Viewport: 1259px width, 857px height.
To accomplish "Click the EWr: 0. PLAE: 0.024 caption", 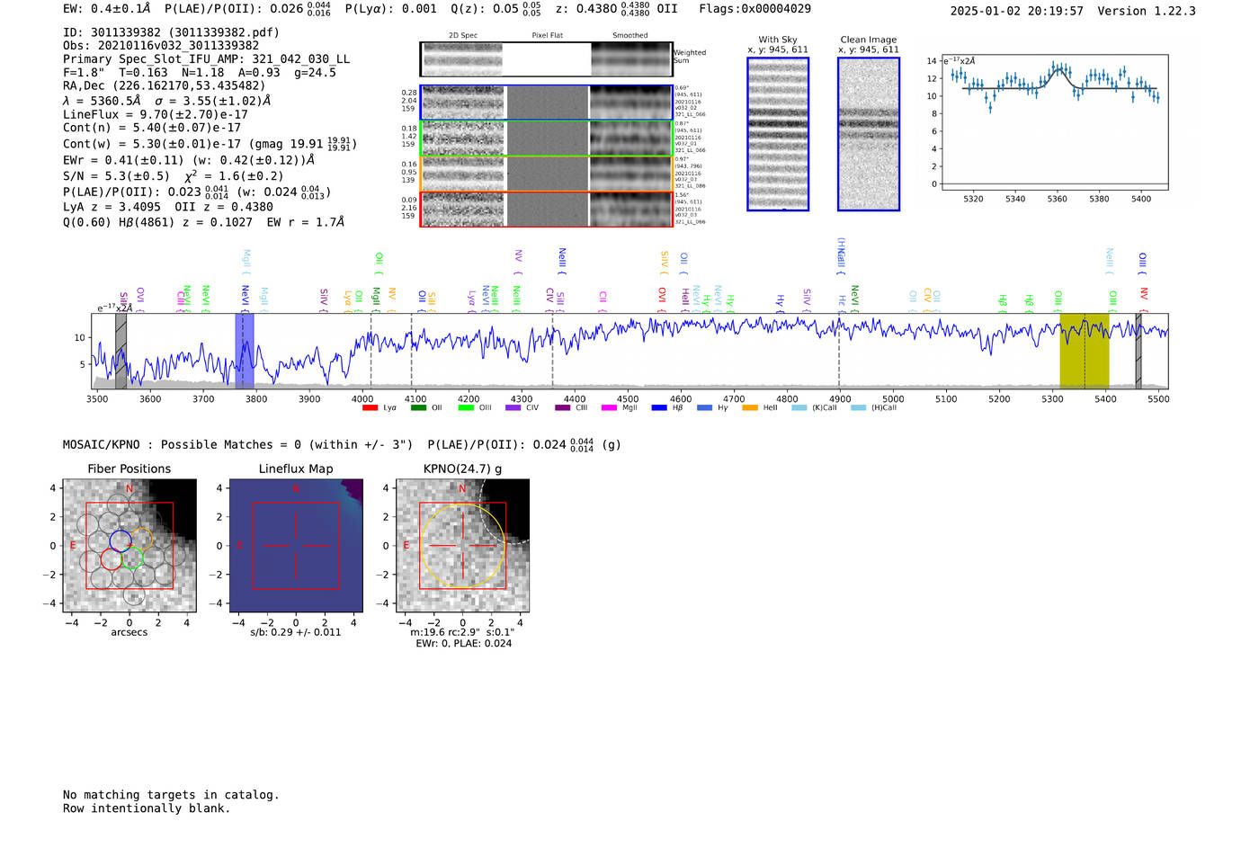I will 463,644.
